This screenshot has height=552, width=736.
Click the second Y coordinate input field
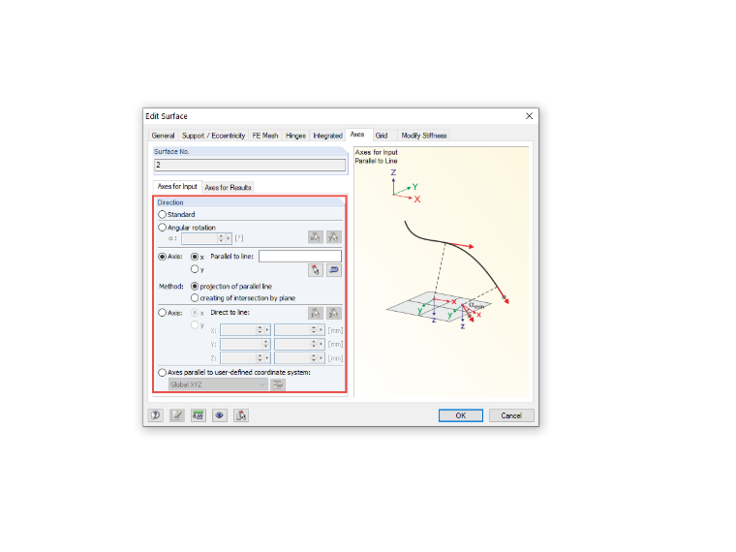tap(291, 344)
